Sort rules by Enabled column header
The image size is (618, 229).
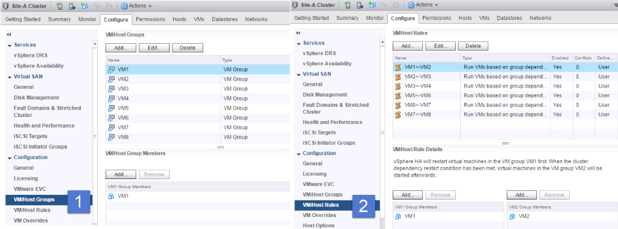(x=560, y=58)
